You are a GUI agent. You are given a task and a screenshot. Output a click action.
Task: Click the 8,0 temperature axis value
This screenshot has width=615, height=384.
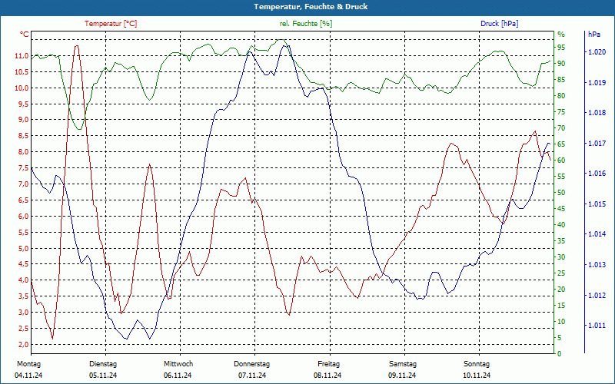[23, 152]
